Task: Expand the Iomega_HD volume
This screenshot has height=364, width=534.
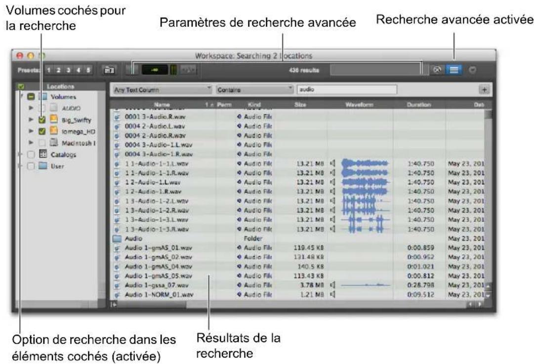Action: (x=31, y=131)
